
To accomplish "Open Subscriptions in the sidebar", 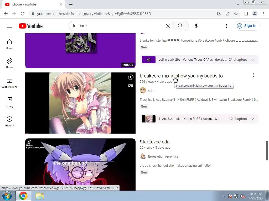I will coord(9,83).
